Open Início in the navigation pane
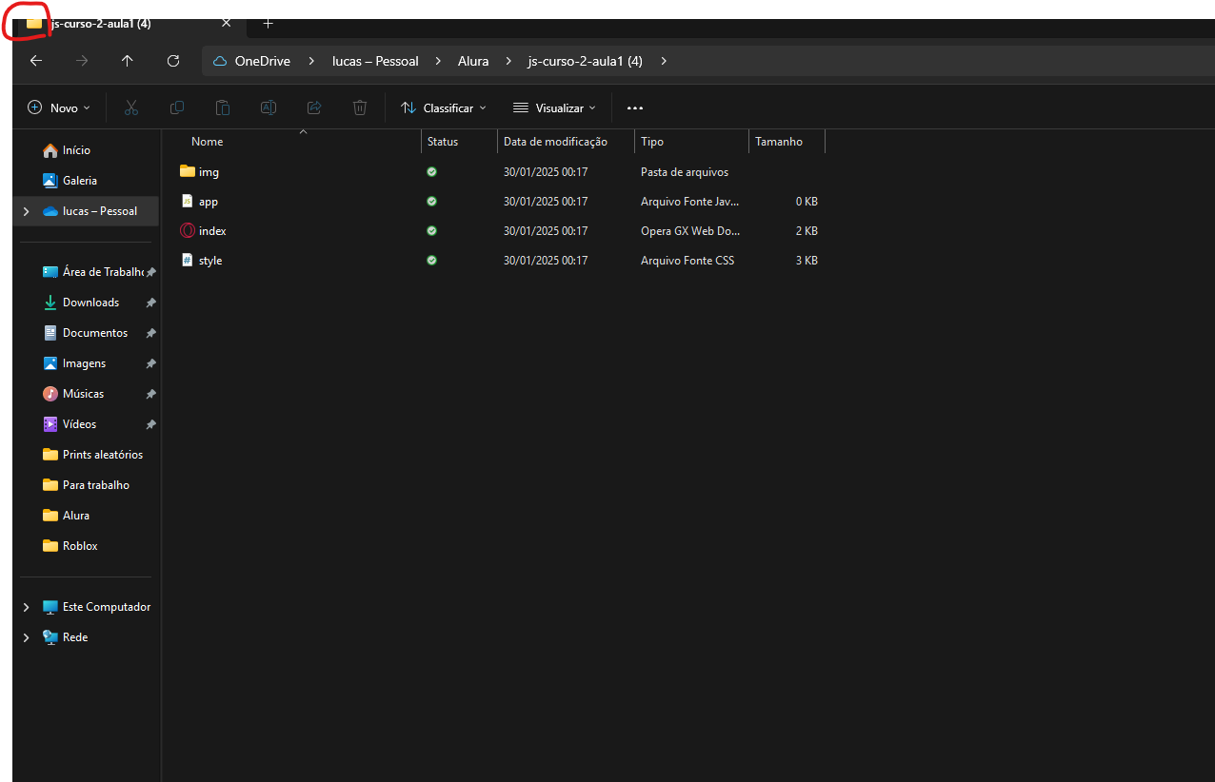Viewport: 1215px width, 782px height. pyautogui.click(x=76, y=150)
